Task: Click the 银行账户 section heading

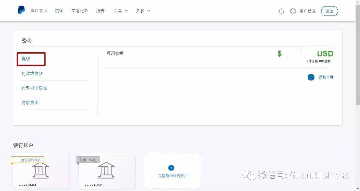Action: coord(23,145)
